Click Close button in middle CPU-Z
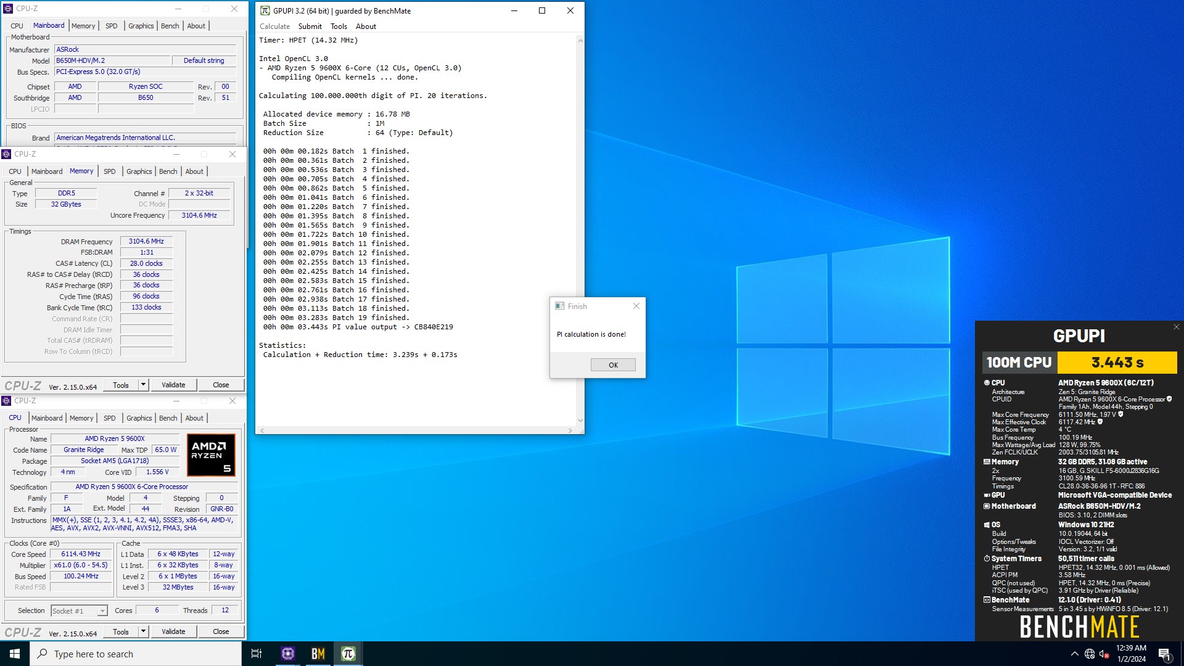The image size is (1184, 666). (221, 385)
